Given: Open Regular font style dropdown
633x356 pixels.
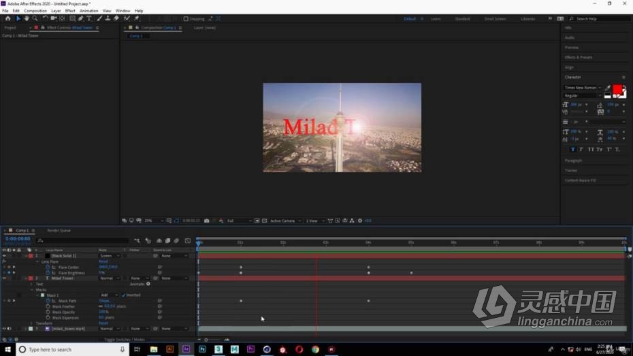Looking at the screenshot, I should pyautogui.click(x=583, y=96).
